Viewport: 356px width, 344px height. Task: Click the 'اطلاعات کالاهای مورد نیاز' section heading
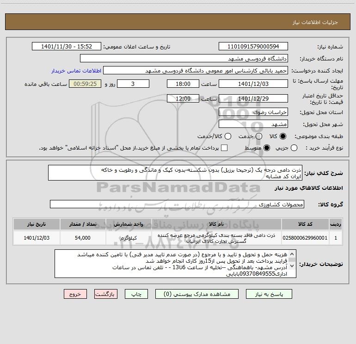click(x=309, y=188)
